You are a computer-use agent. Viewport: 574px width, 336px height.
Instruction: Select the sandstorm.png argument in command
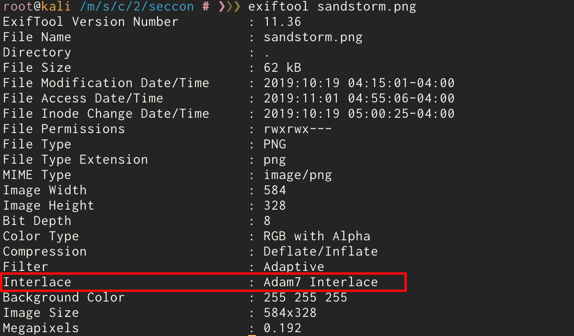click(x=367, y=7)
